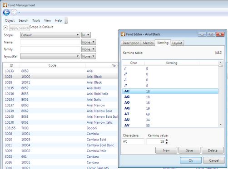Collapse the search panel with the chevron circle
The image size is (228, 169).
[x=5, y=28]
